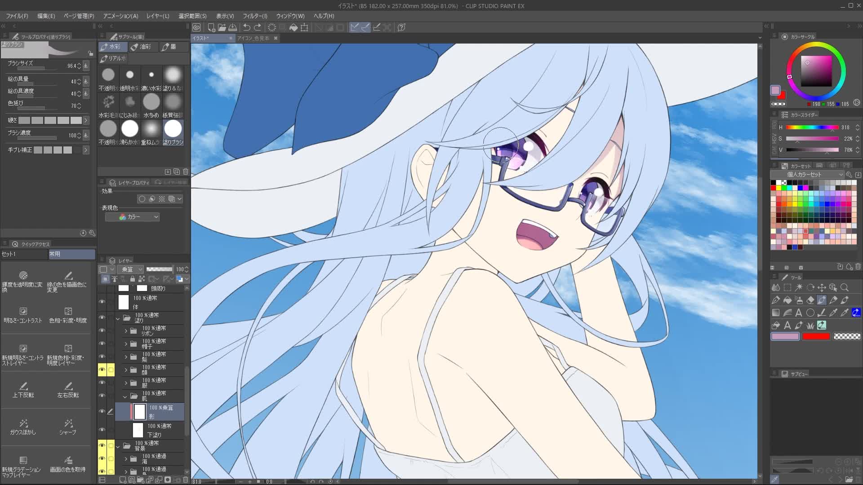This screenshot has height=485, width=863.
Task: Select the Eraser tool in the tool palette
Action: [x=810, y=300]
